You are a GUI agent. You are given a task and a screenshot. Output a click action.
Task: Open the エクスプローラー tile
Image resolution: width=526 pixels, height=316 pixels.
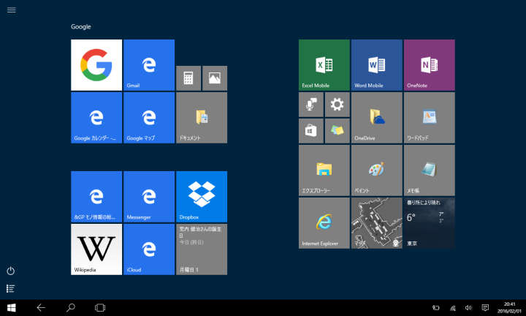coord(324,170)
